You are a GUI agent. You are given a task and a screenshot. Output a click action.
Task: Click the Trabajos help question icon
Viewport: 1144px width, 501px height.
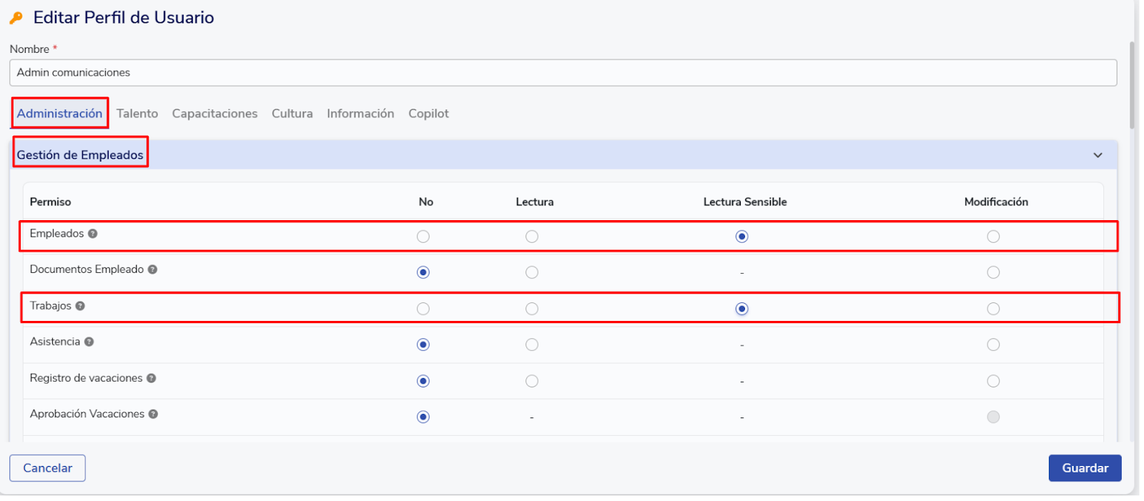point(80,306)
